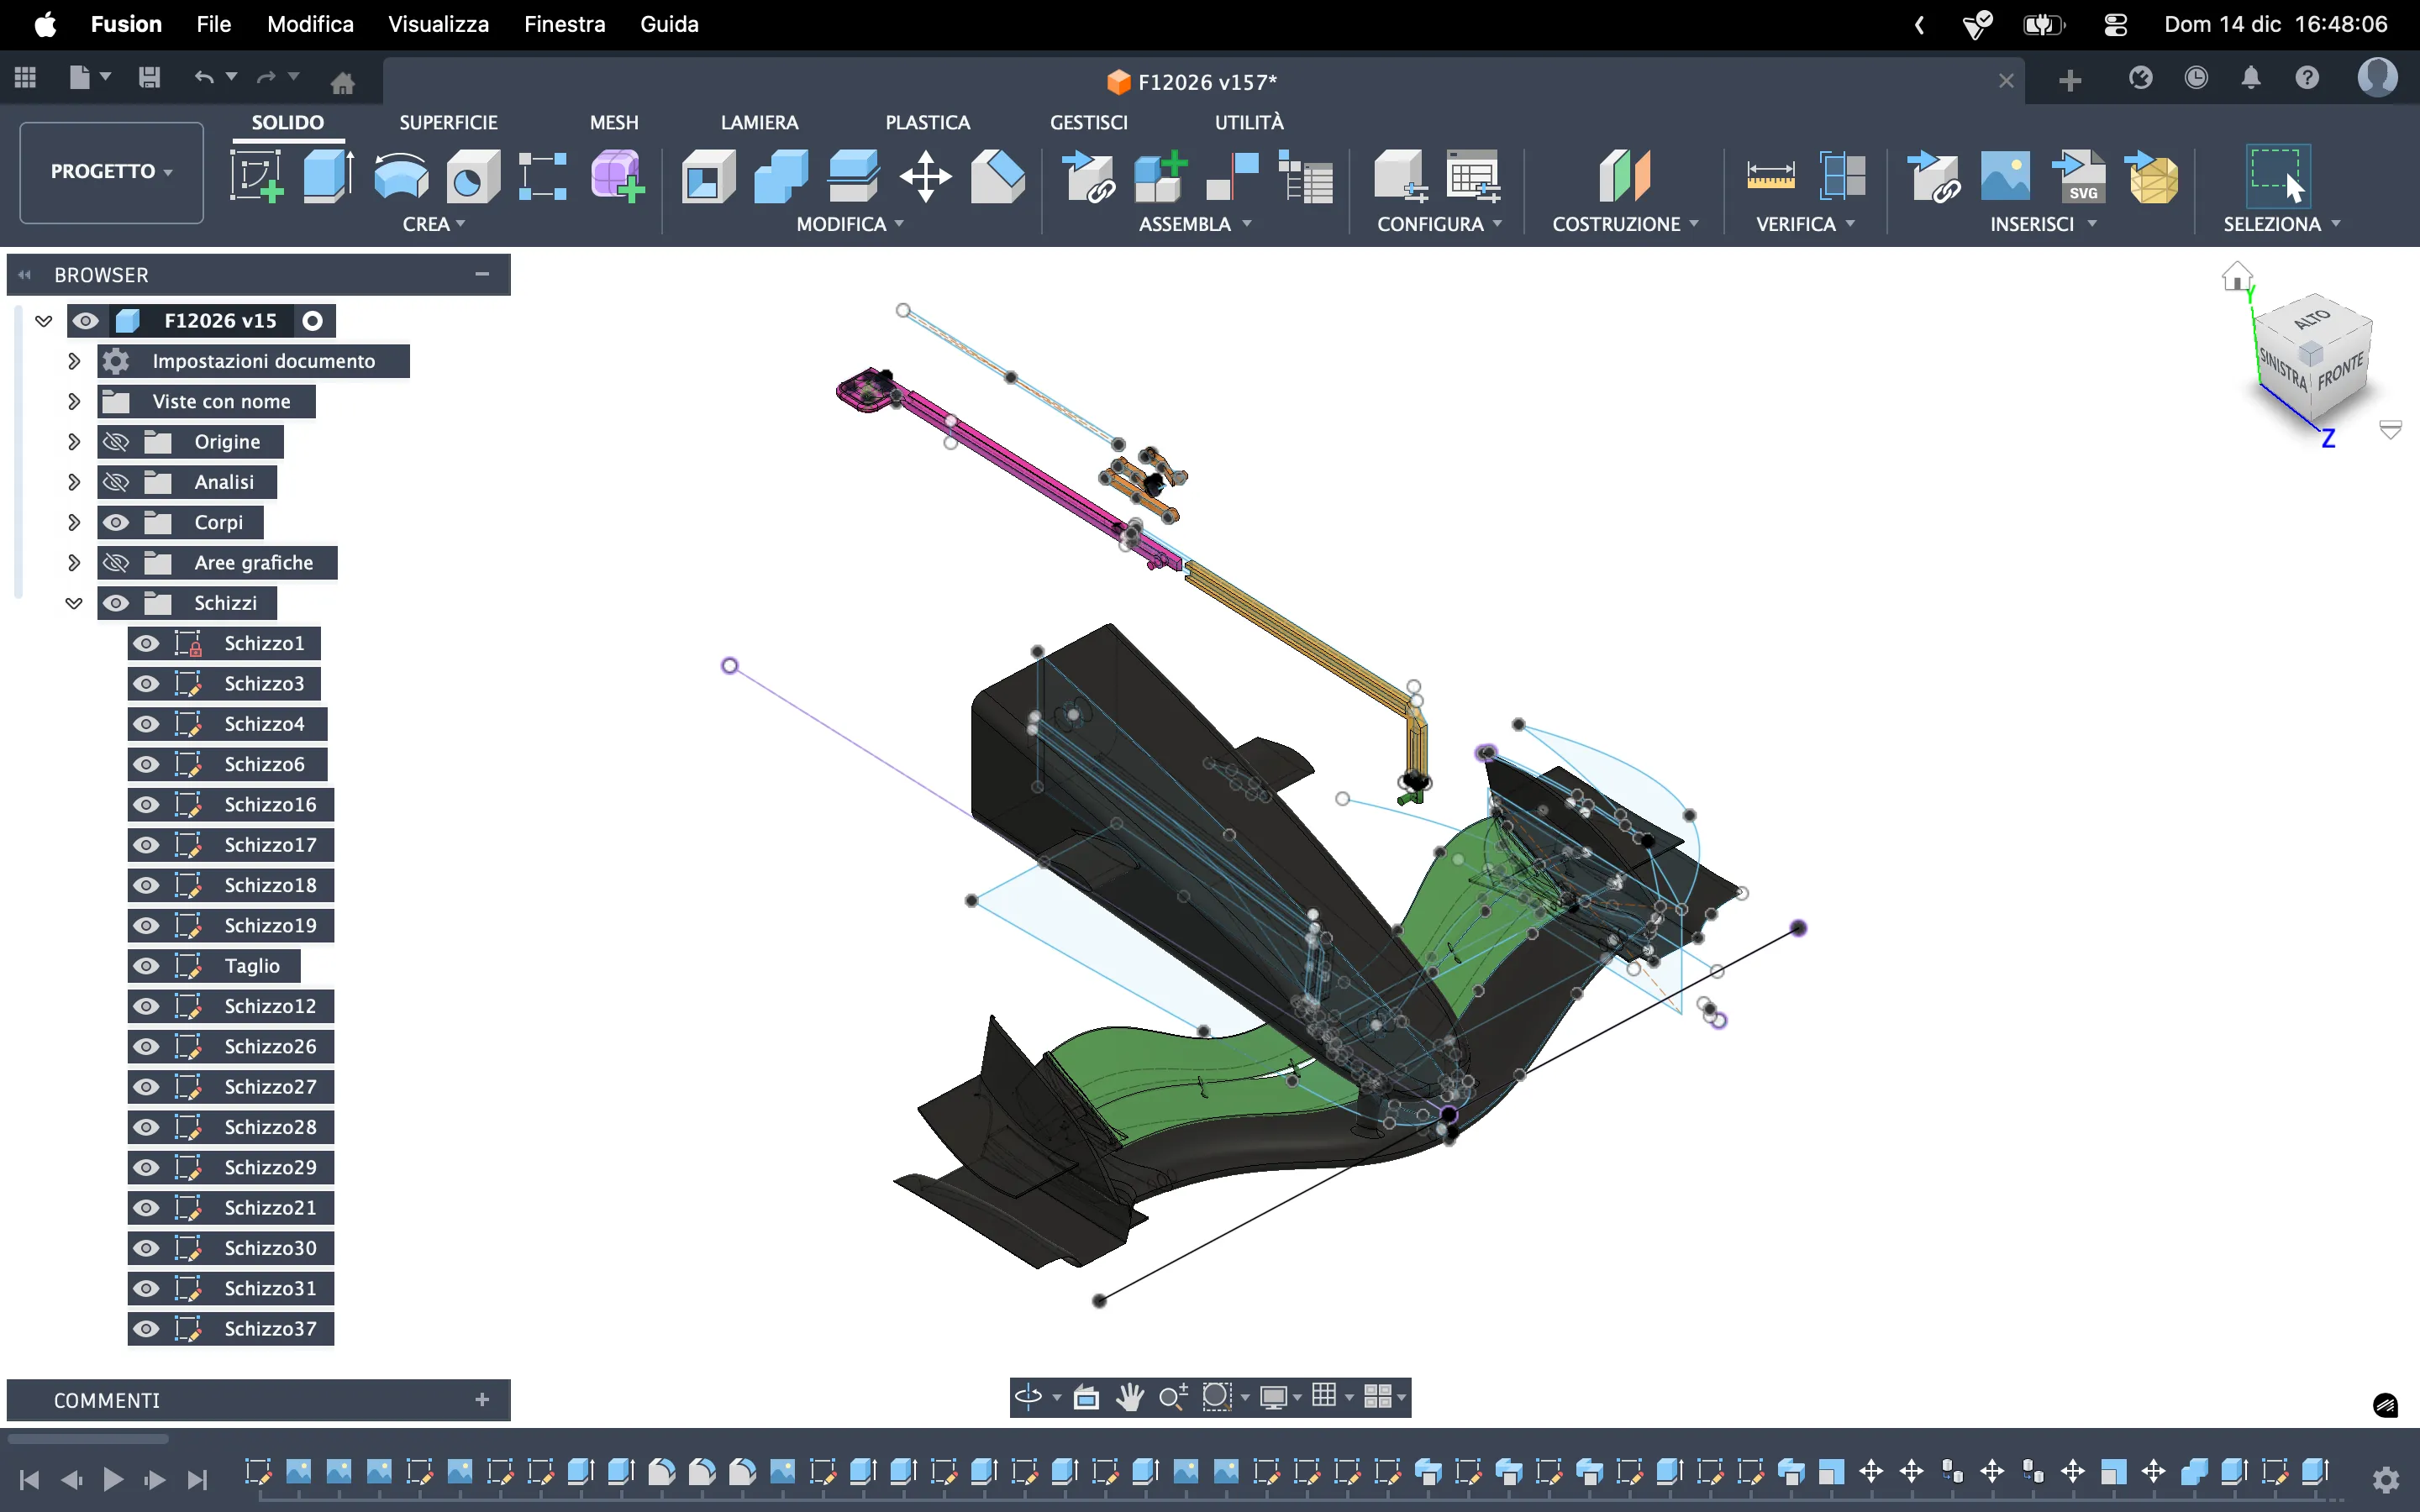Expand the Corpi folder

click(x=73, y=522)
